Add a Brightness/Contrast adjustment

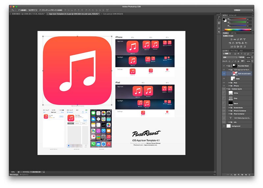231,39
